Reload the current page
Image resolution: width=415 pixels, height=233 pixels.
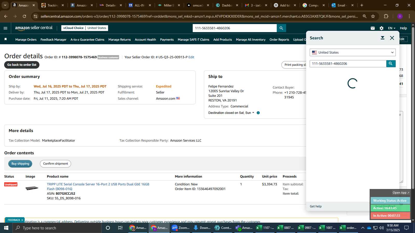24,16
